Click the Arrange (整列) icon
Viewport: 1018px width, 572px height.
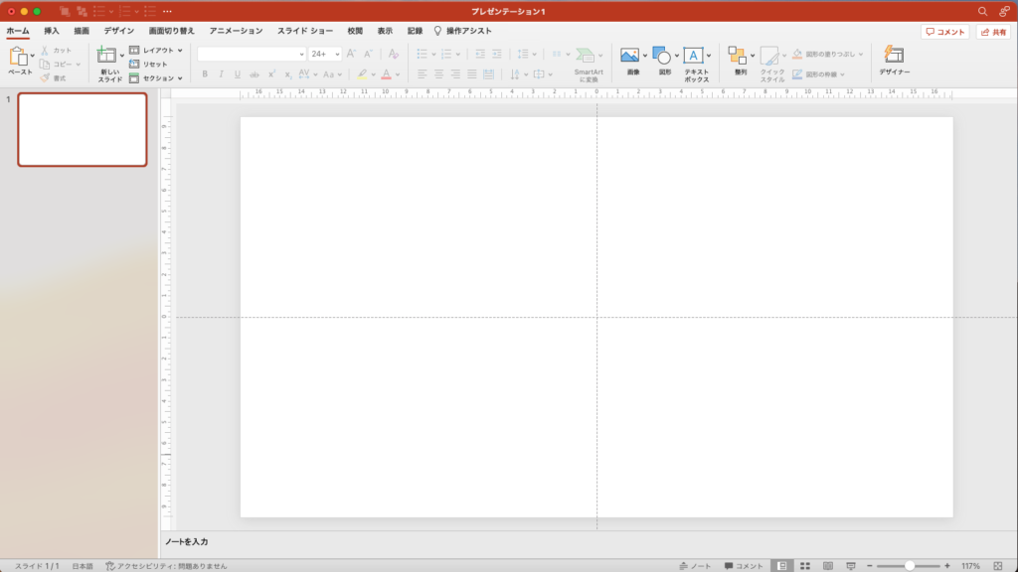pyautogui.click(x=738, y=57)
